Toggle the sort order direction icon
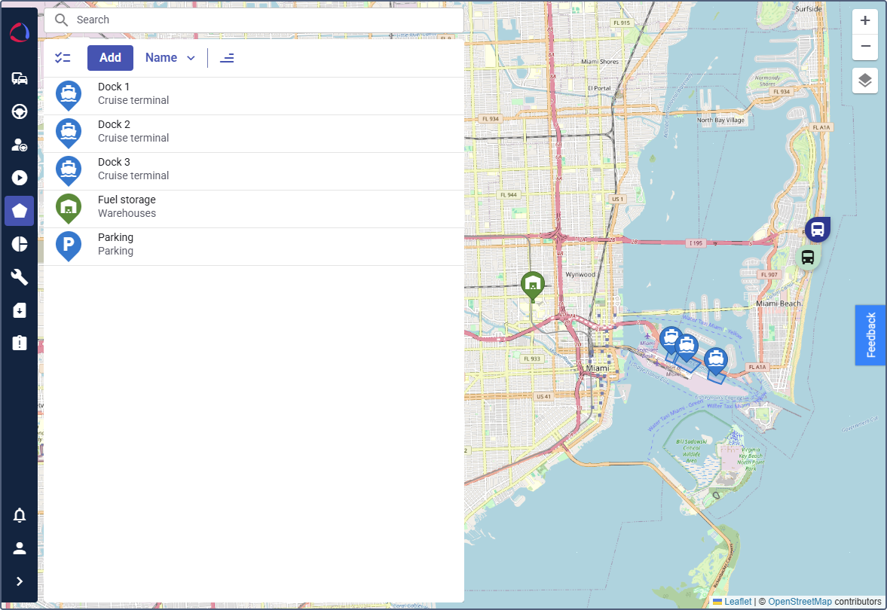 coord(227,58)
